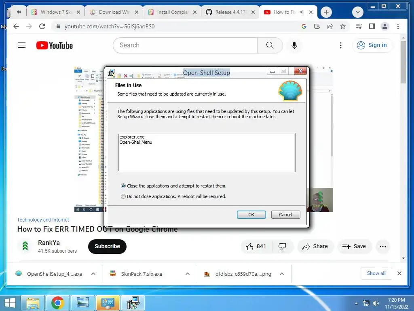The image size is (414, 311).
Task: Open the dfdfsbz png download
Action: point(238,274)
